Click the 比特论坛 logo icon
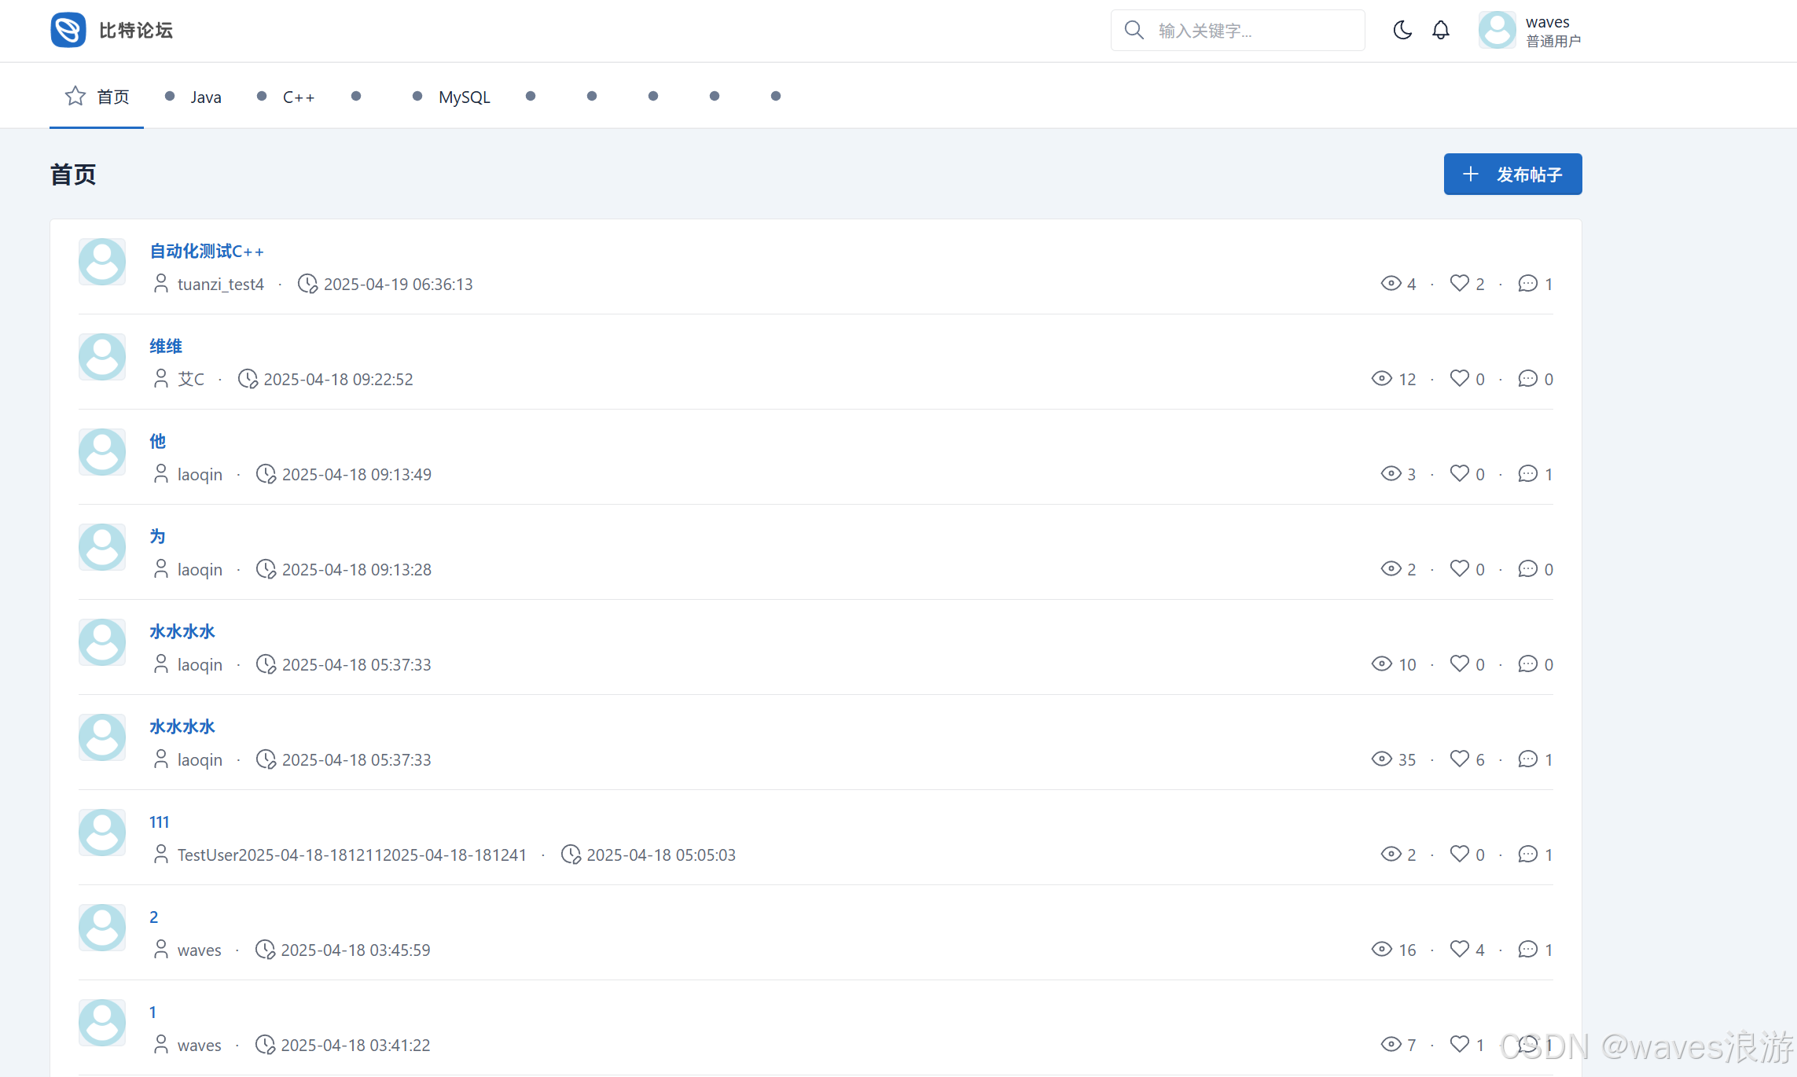 [68, 30]
